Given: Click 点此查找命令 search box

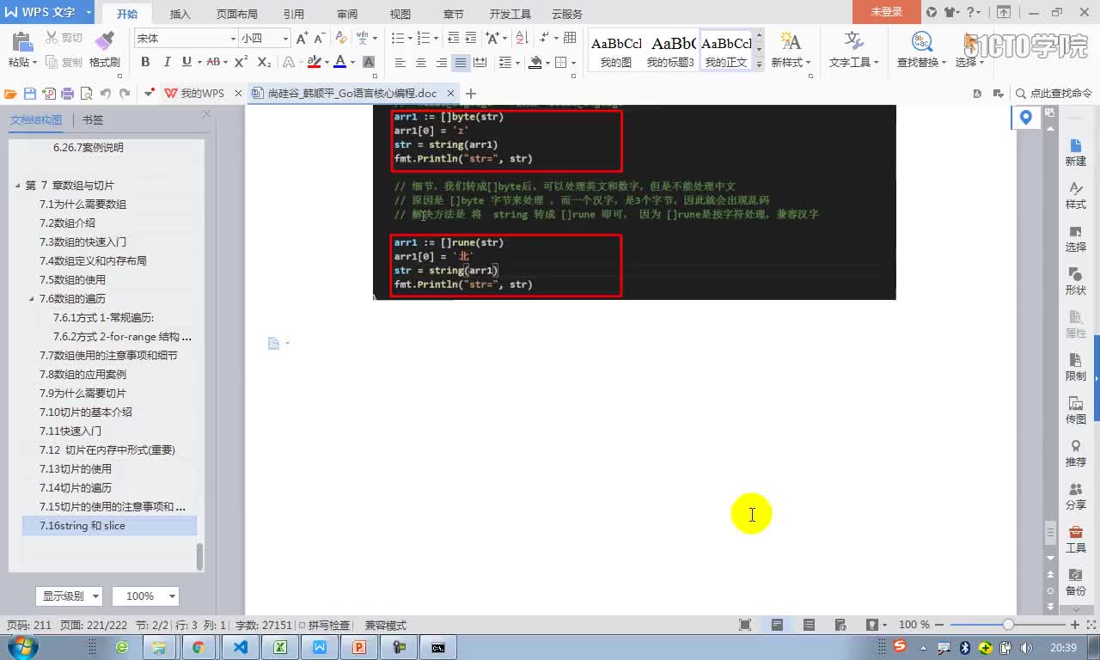Looking at the screenshot, I should tap(1054, 94).
